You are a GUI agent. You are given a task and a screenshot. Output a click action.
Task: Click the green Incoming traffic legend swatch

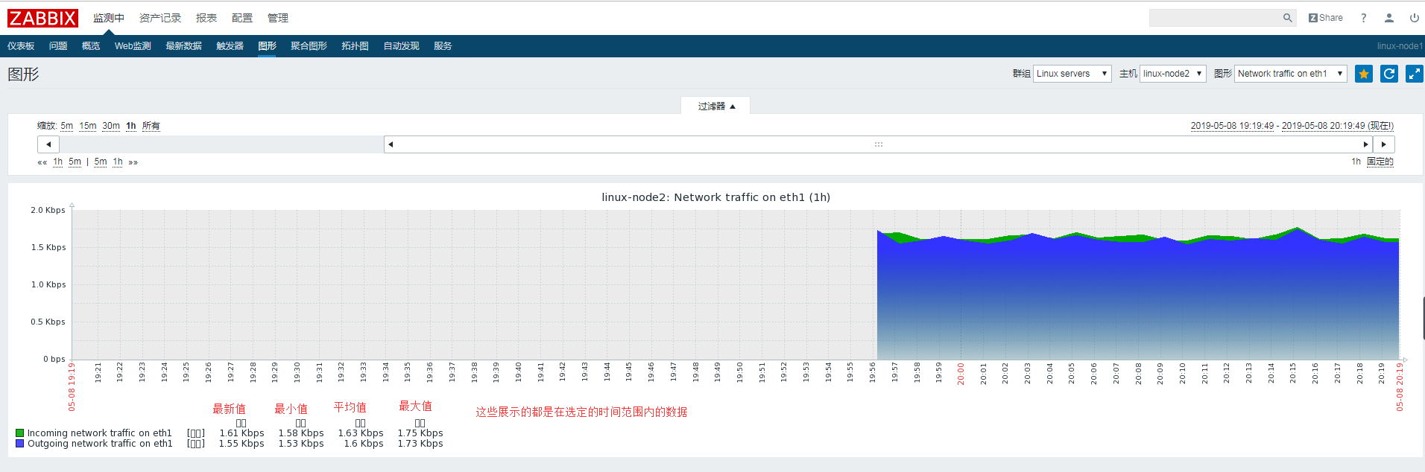tap(20, 433)
